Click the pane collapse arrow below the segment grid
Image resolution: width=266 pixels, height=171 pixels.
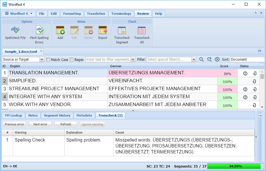pyautogui.click(x=133, y=111)
